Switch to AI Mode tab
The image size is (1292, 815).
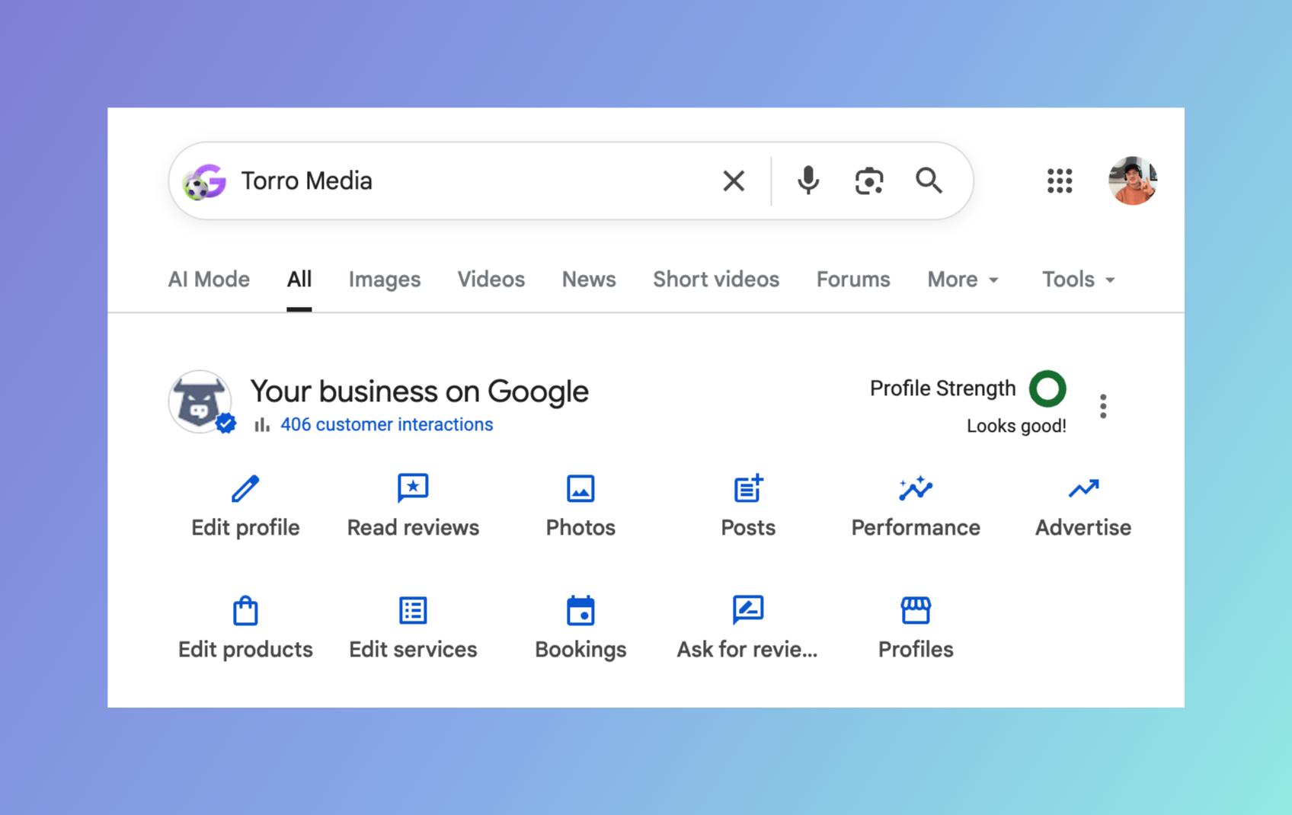tap(209, 280)
